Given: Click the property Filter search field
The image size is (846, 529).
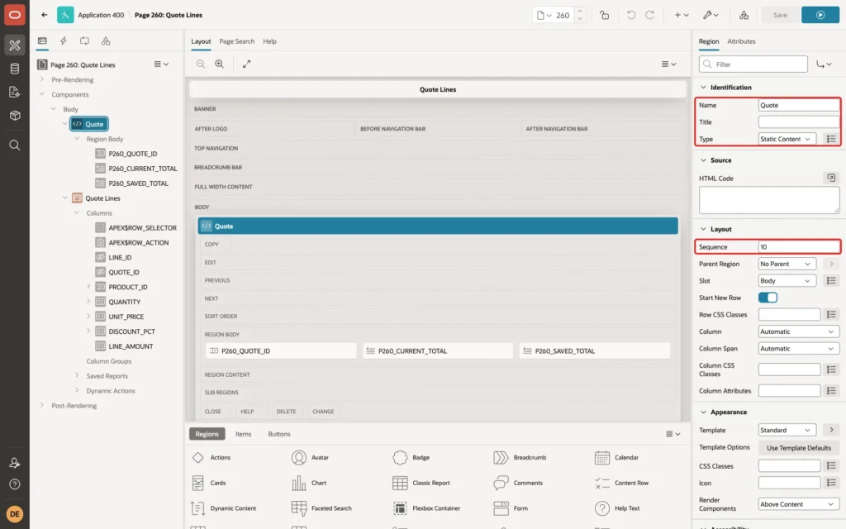Looking at the screenshot, I should 753,64.
